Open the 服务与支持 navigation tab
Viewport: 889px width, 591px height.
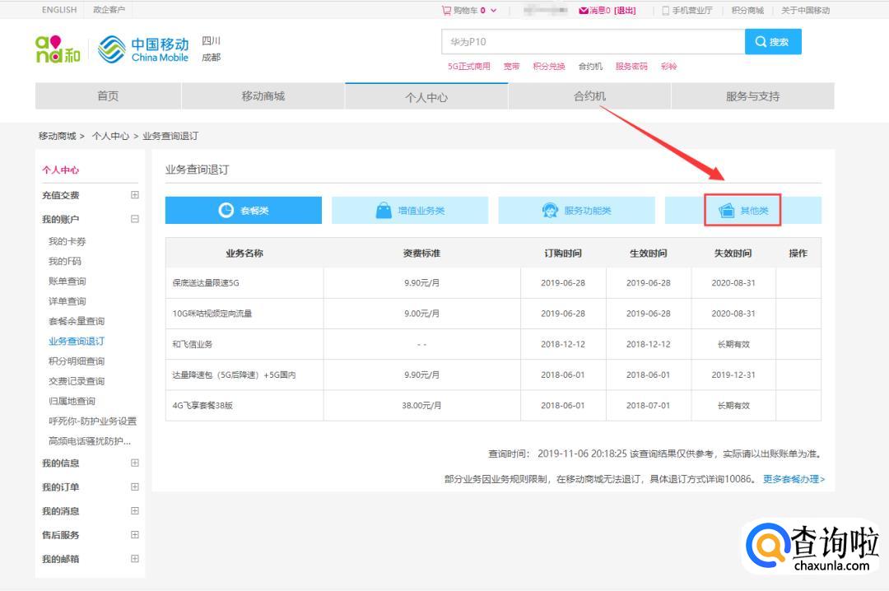tap(752, 96)
